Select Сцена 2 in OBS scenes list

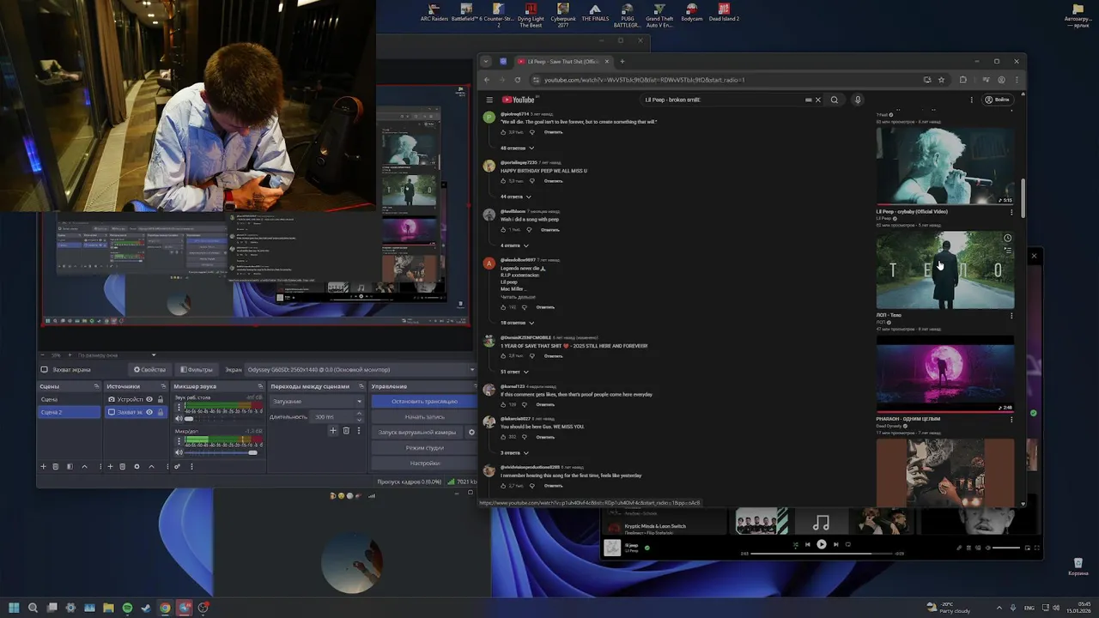69,412
